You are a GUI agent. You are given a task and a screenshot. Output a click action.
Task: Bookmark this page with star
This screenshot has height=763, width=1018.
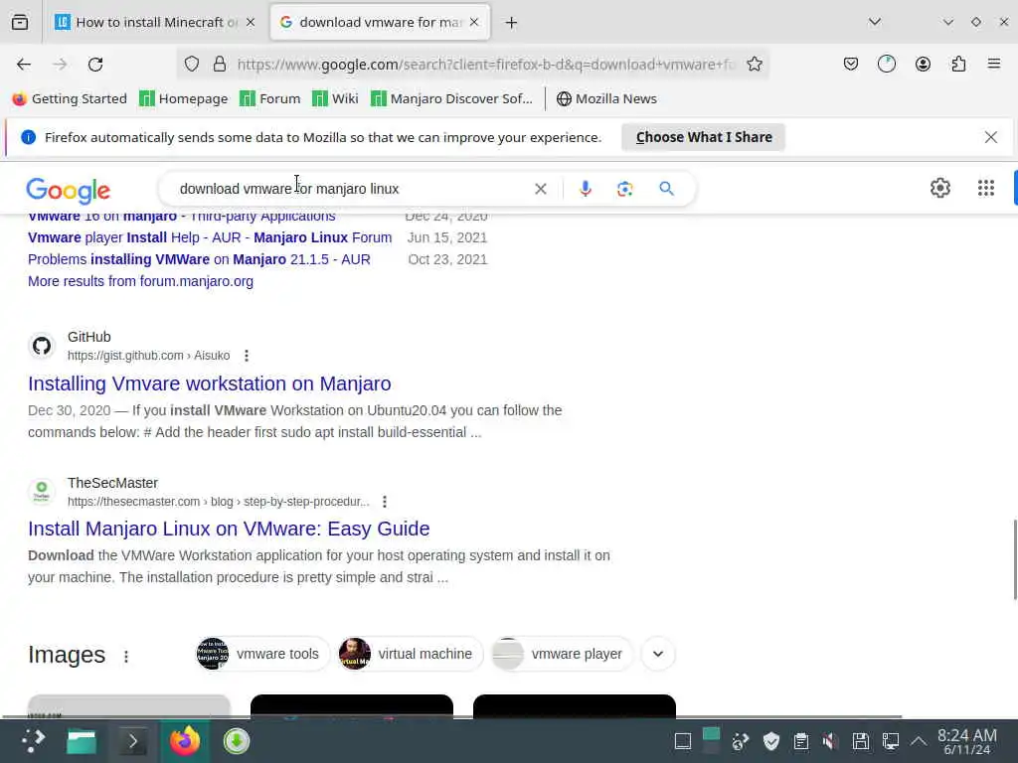[x=754, y=64]
